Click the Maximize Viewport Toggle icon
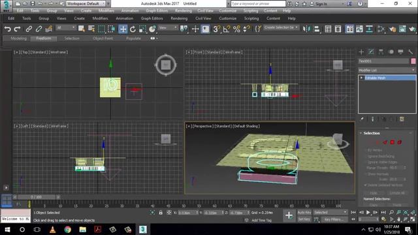 413,219
